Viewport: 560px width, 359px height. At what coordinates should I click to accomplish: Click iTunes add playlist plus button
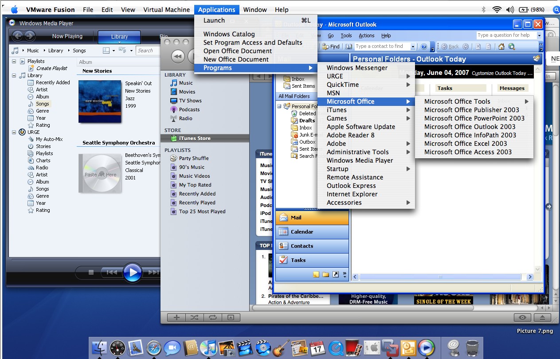(x=177, y=317)
